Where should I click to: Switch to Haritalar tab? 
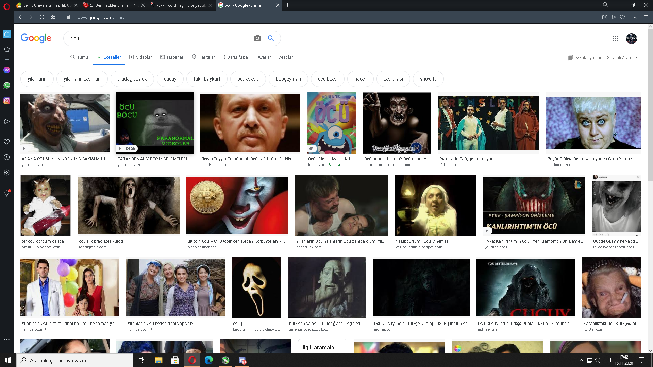(x=203, y=57)
